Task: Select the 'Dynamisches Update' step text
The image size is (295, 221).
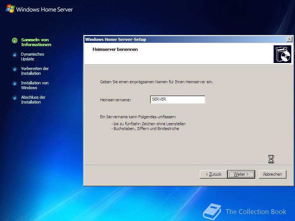Action: click(32, 57)
